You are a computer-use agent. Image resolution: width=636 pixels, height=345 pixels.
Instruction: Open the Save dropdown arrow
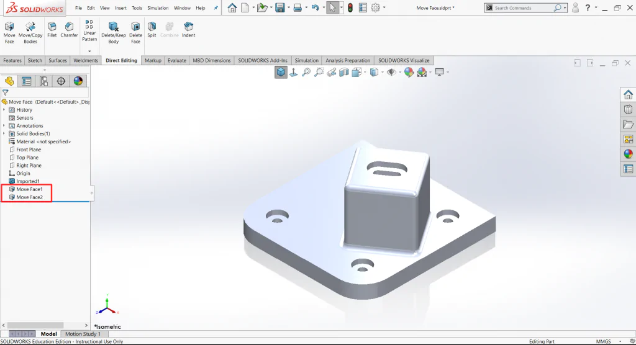coord(288,7)
